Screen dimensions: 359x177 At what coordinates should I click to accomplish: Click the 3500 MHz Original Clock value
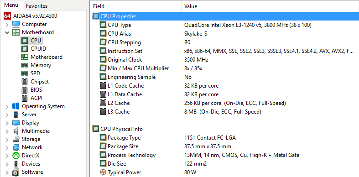(196, 60)
